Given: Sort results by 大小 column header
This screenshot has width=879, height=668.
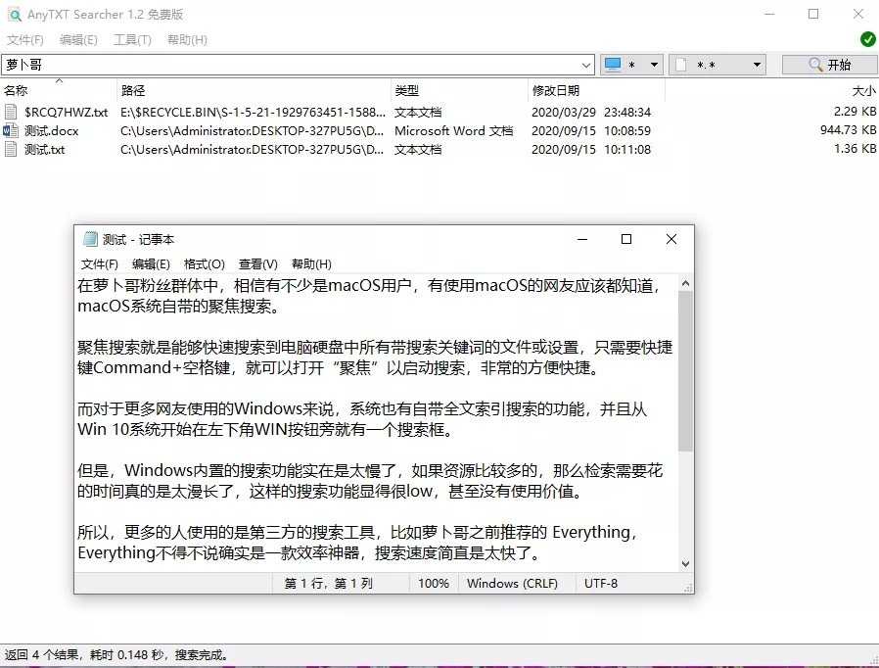Looking at the screenshot, I should pos(863,90).
